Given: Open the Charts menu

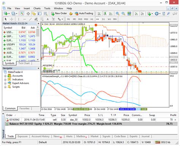Looking at the screenshot, I should pos(37,8).
